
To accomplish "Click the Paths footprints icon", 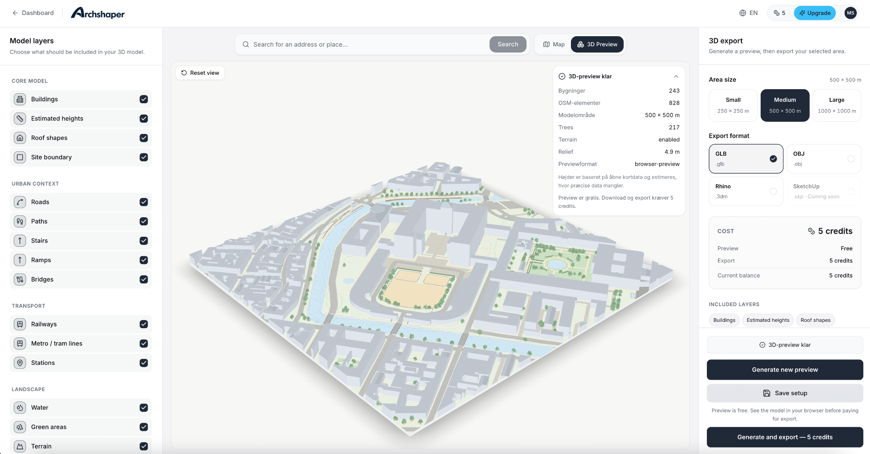I will (20, 221).
